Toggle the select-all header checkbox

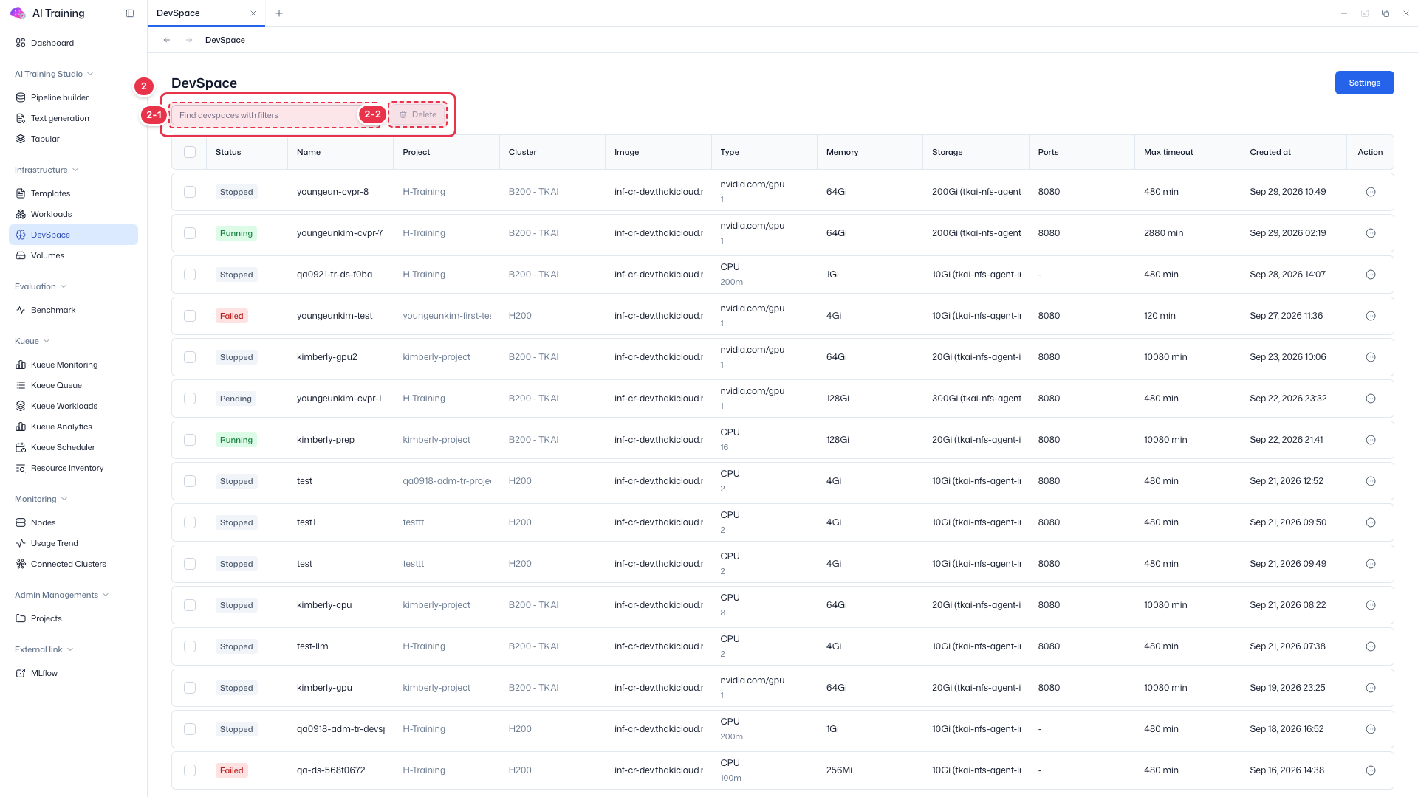pyautogui.click(x=190, y=152)
